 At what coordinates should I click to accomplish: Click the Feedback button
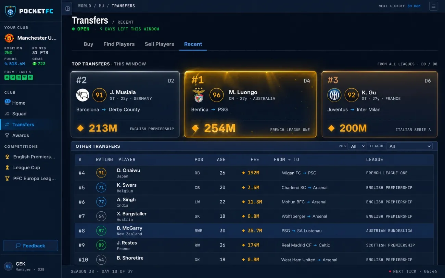pyautogui.click(x=30, y=246)
